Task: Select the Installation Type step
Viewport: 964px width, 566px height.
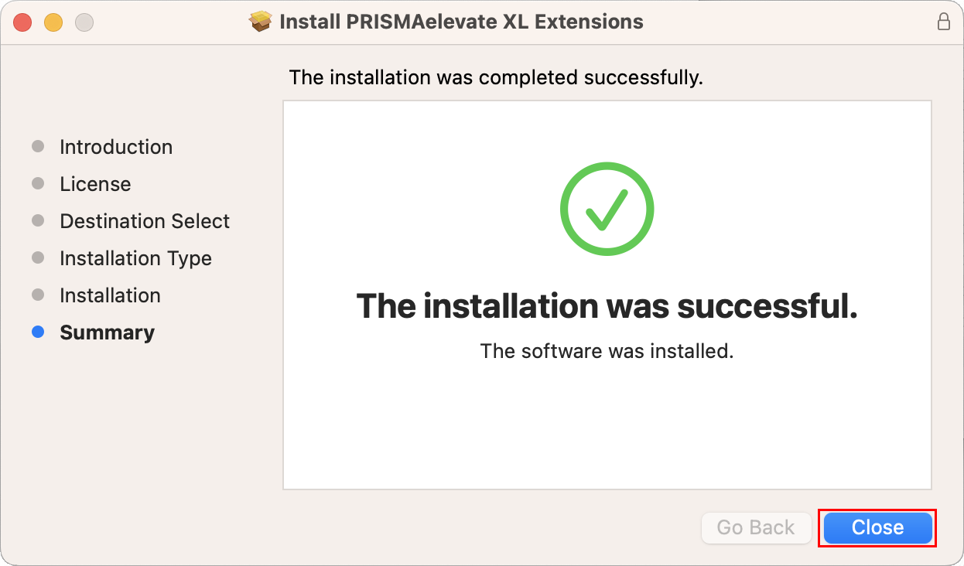Action: click(x=135, y=258)
